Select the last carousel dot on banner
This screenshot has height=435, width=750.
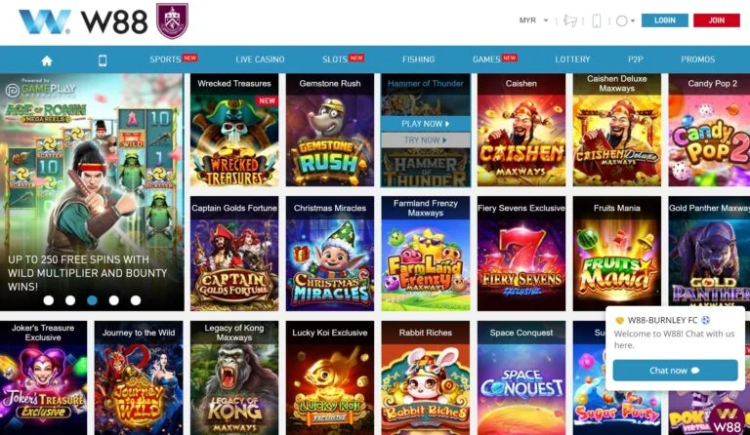(x=136, y=300)
